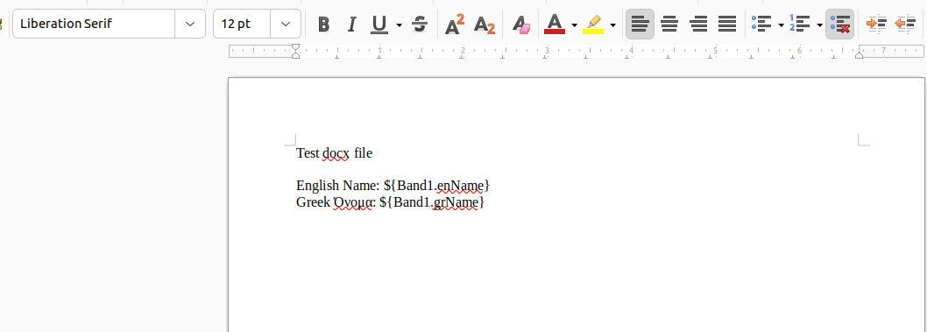Viewport: 927px width, 332px height.
Task: Center align the paragraph
Action: coord(669,25)
